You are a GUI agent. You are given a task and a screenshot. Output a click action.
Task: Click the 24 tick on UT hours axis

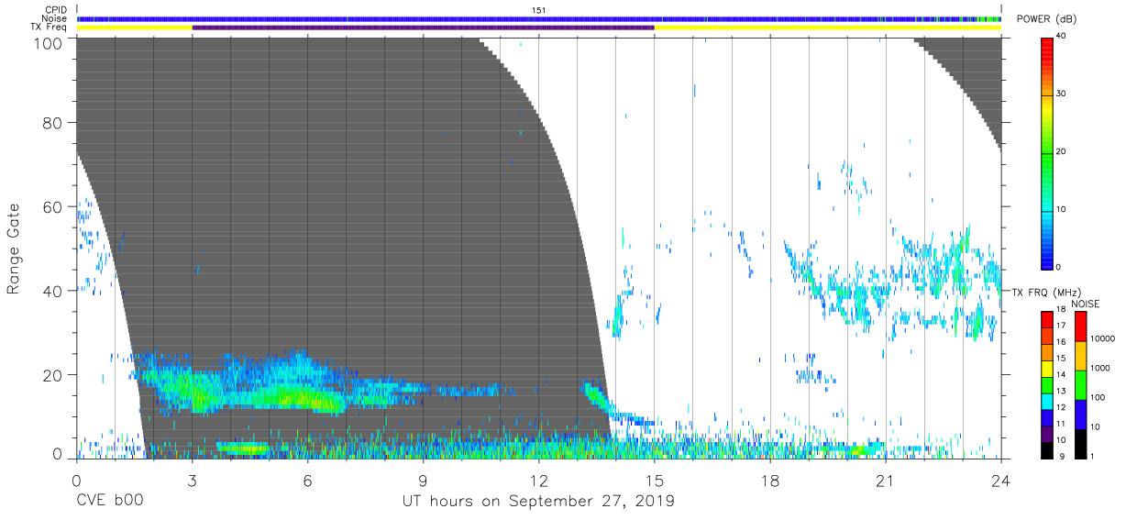[x=1001, y=480]
